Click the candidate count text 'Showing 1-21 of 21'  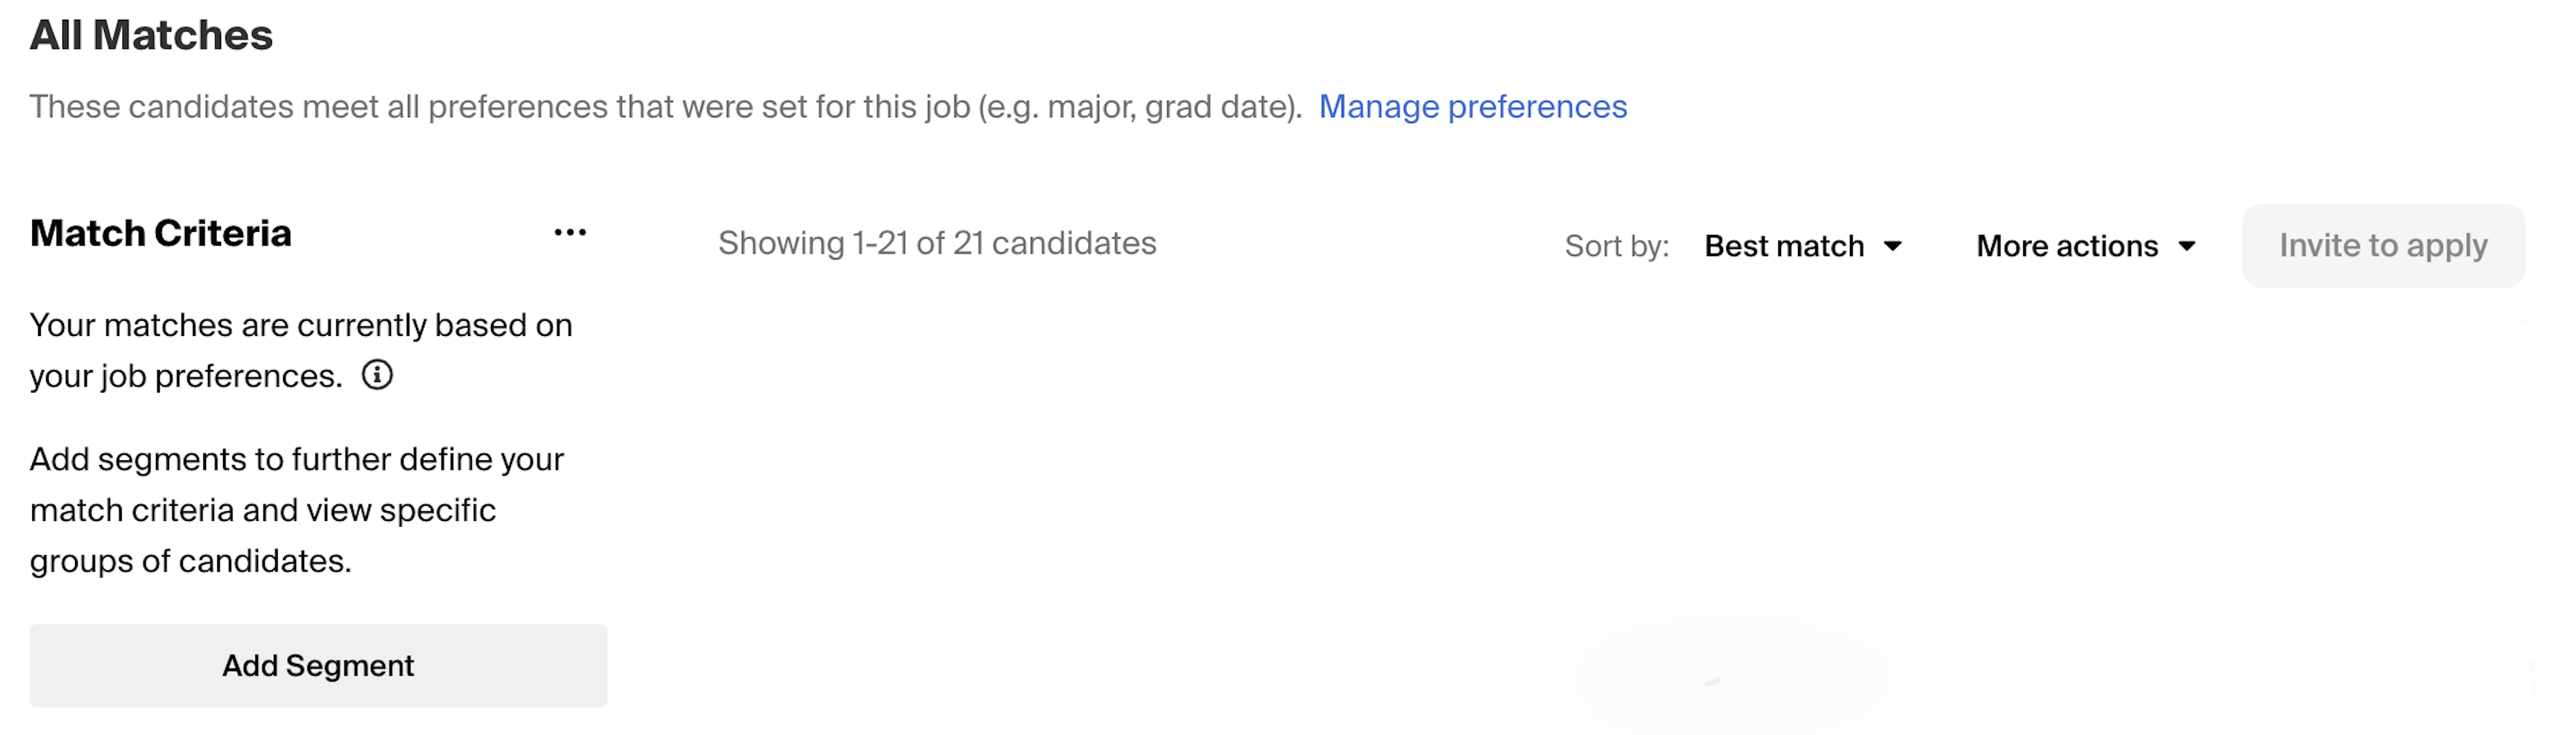[937, 242]
